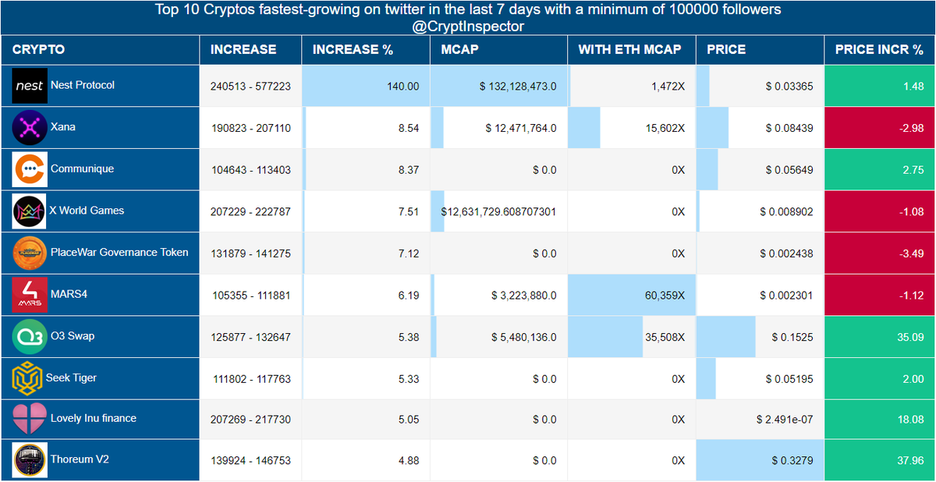Click the 140.00 increase percent cell
Image resolution: width=936 pixels, height=482 pixels.
pyautogui.click(x=366, y=86)
